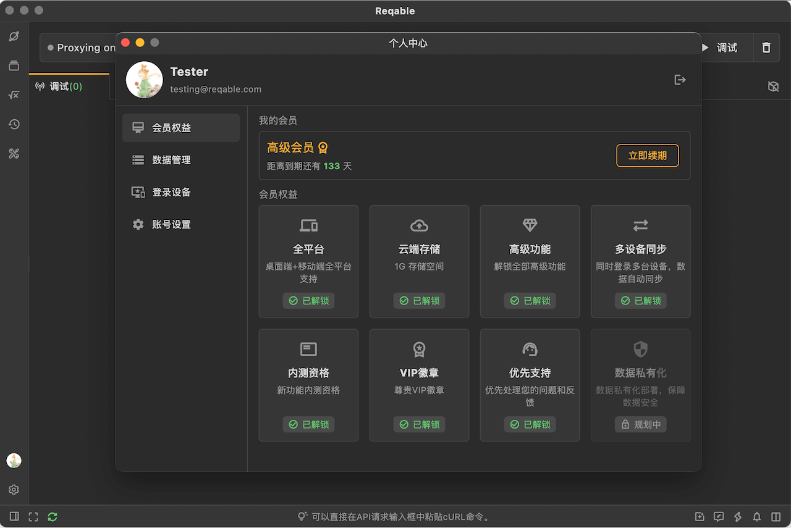Click the Tester profile avatar

pyautogui.click(x=145, y=80)
